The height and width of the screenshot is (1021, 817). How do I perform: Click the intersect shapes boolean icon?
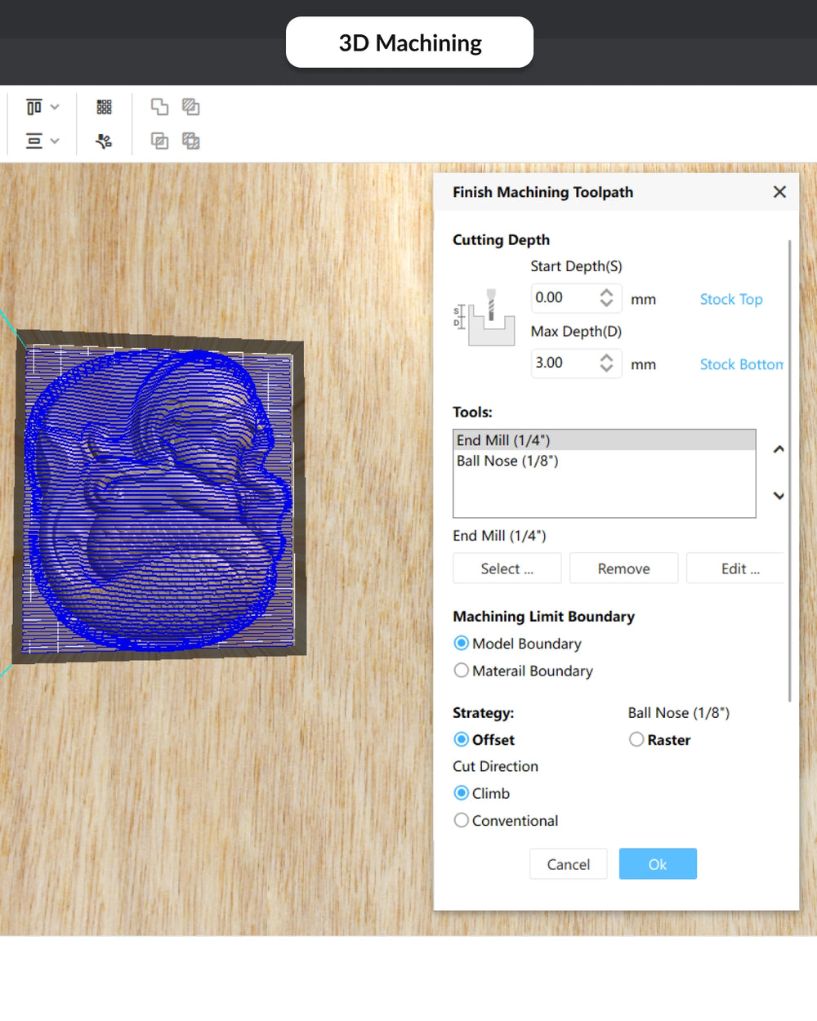(x=159, y=141)
